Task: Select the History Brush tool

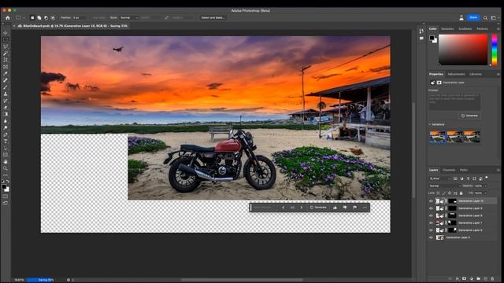Action: [x=6, y=101]
